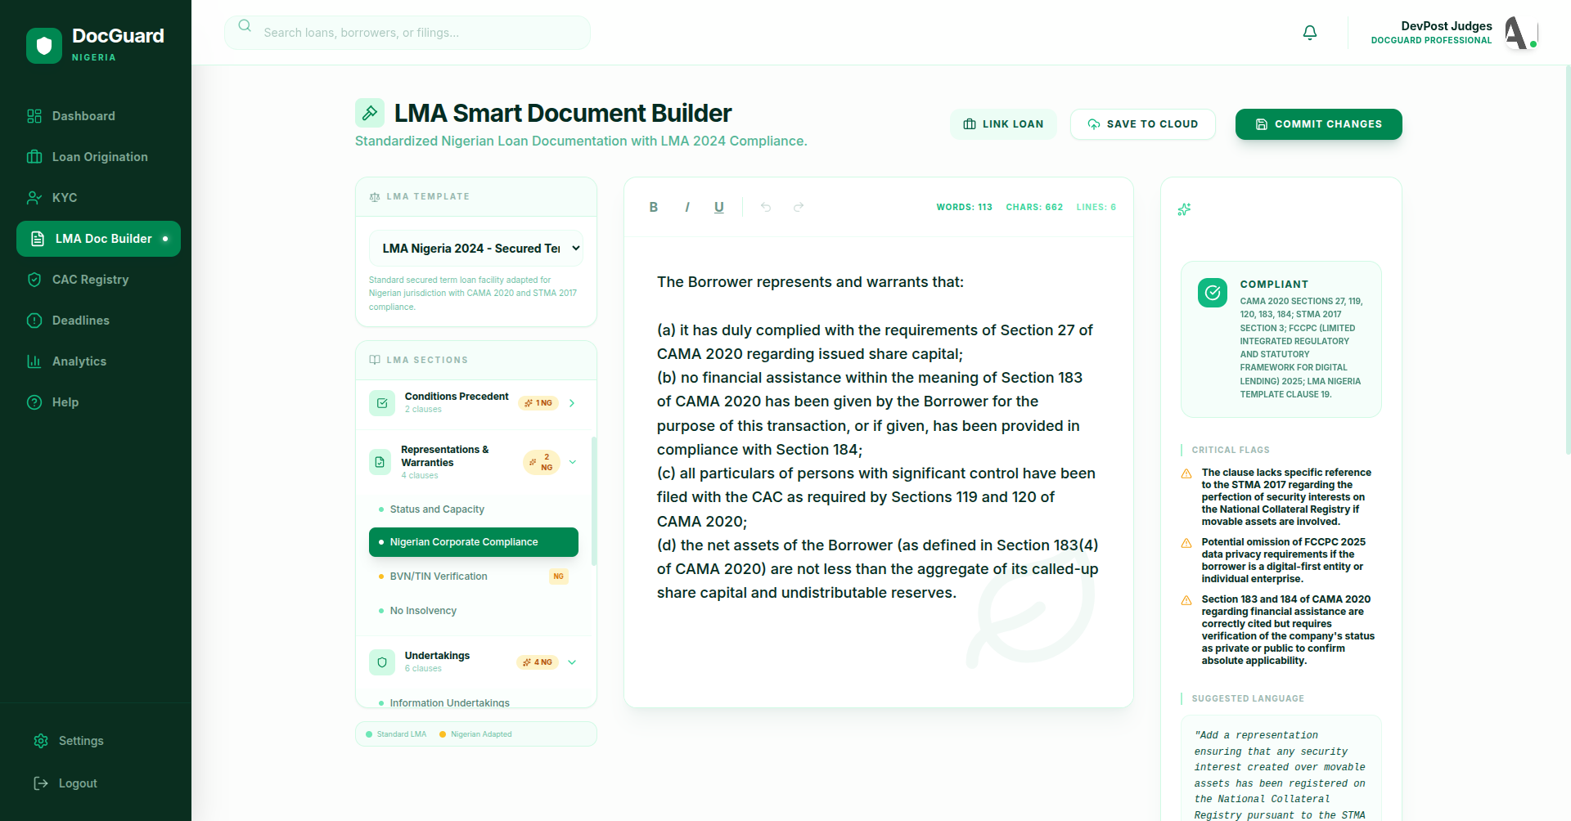Viewport: 1571px width, 821px height.
Task: Redo the last edit
Action: point(799,207)
